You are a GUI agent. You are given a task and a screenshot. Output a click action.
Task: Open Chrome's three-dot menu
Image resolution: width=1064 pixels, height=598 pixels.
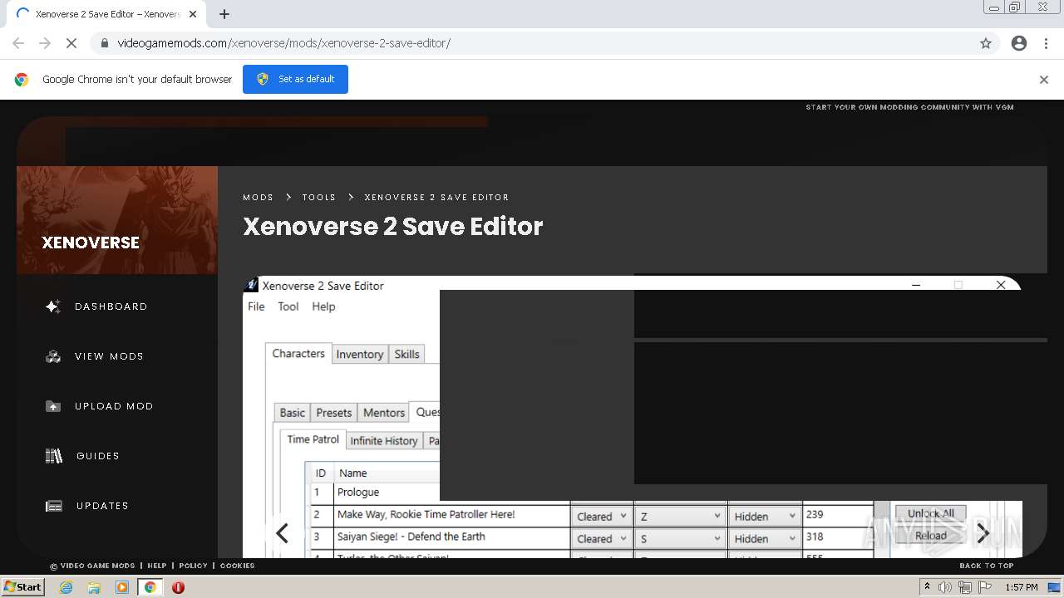1047,43
